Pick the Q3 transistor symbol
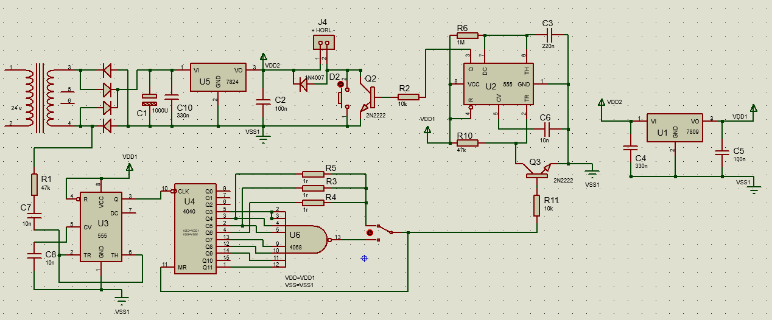The image size is (772, 320). (x=536, y=170)
